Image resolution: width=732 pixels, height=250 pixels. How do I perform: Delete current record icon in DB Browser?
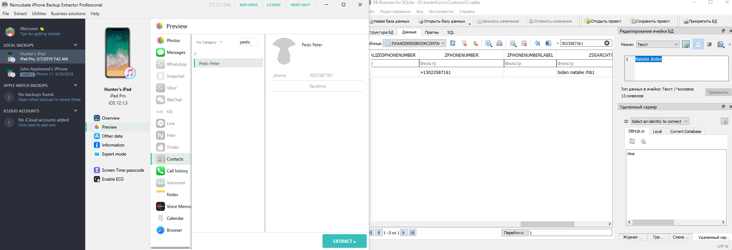click(524, 43)
